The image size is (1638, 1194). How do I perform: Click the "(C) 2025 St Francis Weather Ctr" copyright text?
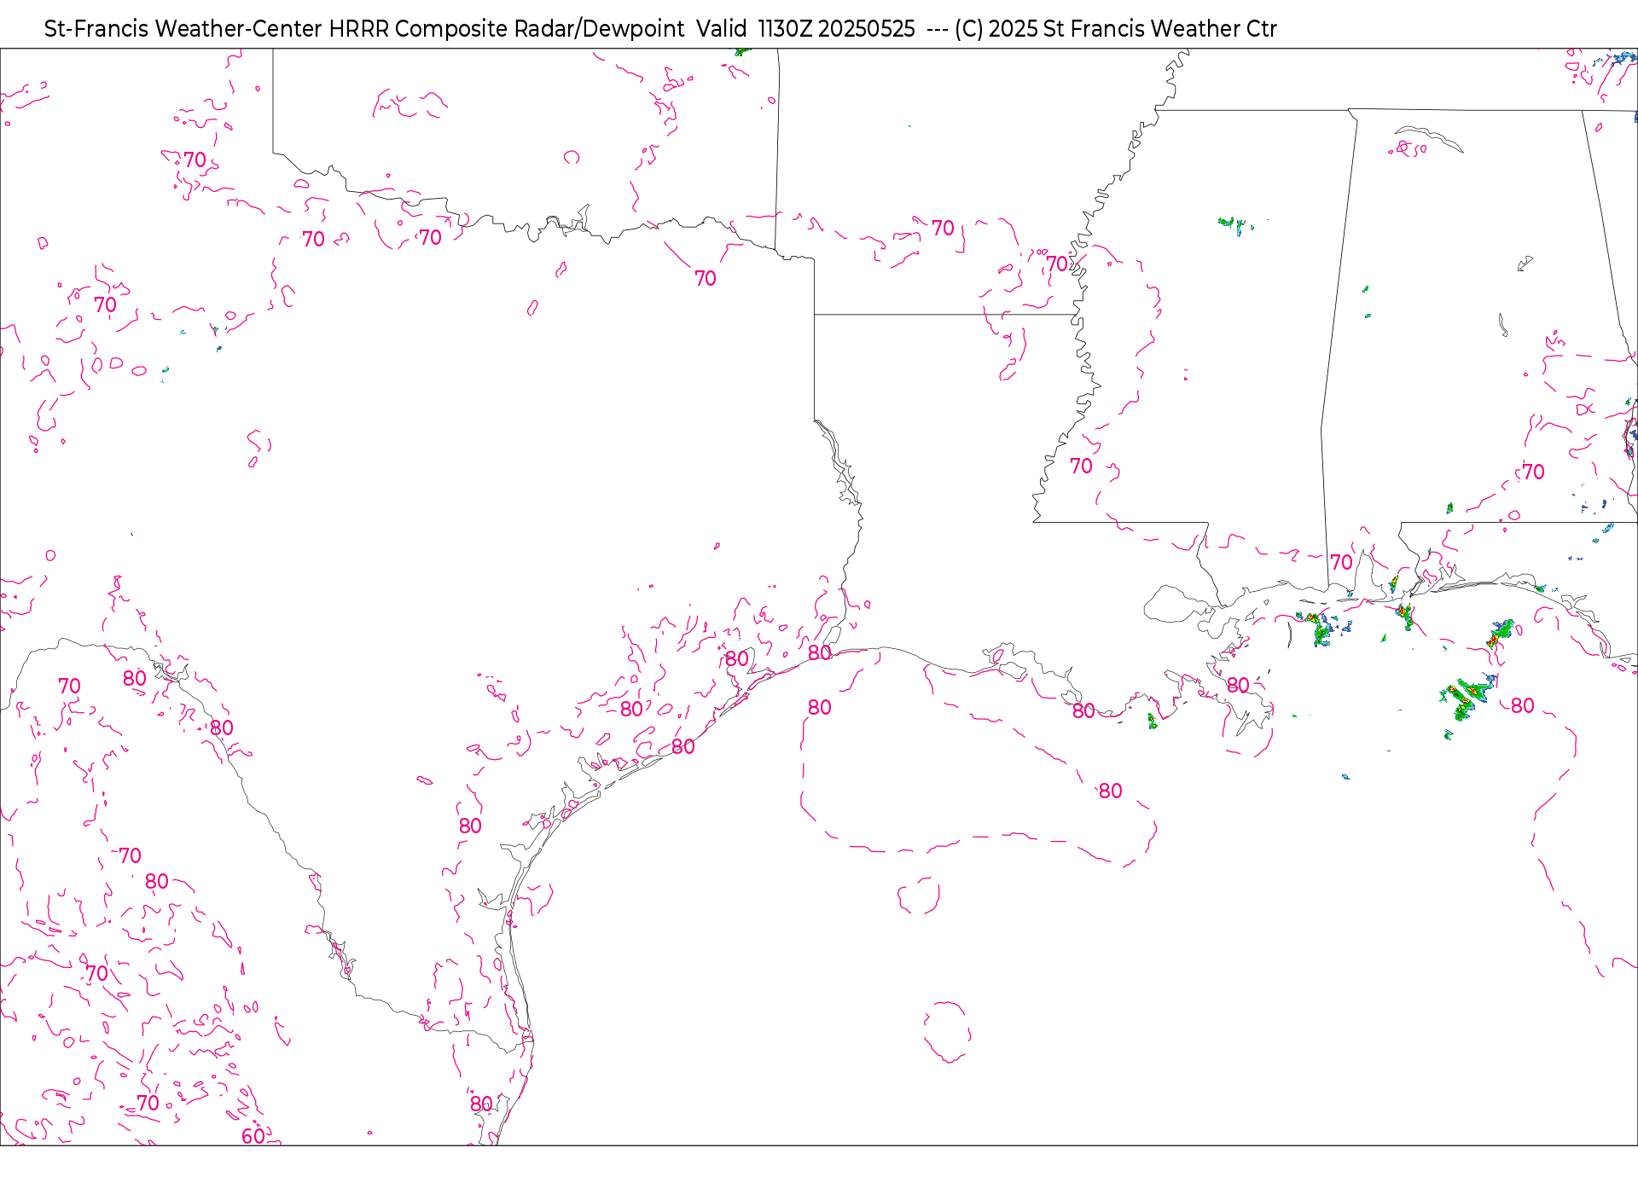click(x=1116, y=29)
